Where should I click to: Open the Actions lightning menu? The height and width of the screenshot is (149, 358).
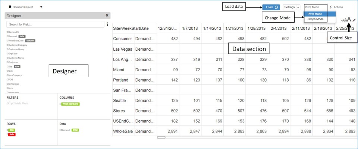336,7
